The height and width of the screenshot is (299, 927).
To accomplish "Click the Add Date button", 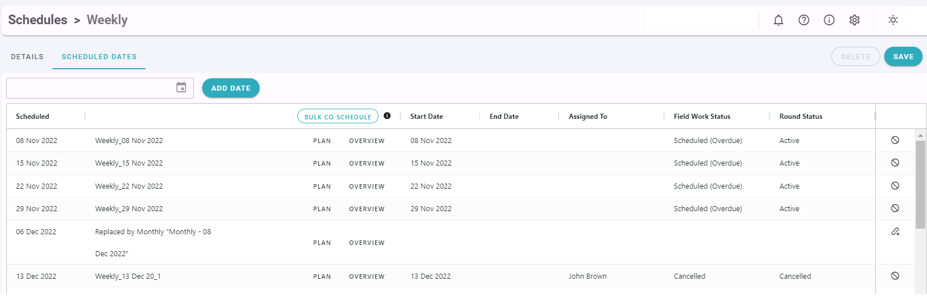I will click(231, 88).
